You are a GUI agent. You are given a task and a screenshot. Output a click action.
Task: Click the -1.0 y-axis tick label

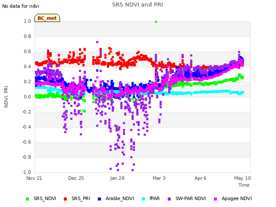pyautogui.click(x=26, y=172)
